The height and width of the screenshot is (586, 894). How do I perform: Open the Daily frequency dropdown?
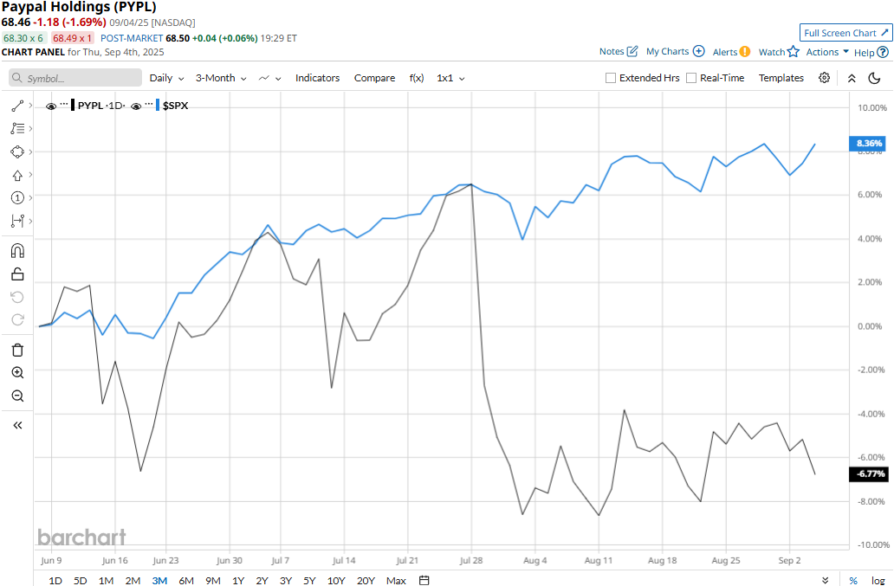point(166,78)
